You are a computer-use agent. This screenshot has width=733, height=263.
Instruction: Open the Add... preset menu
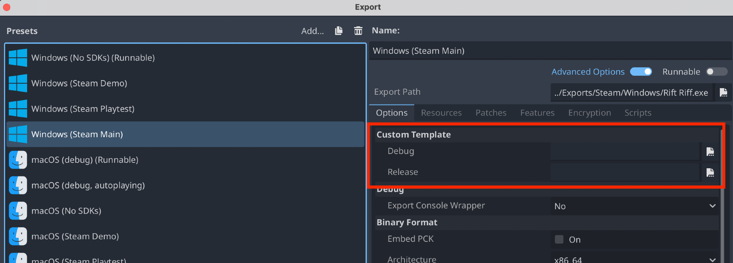[312, 31]
